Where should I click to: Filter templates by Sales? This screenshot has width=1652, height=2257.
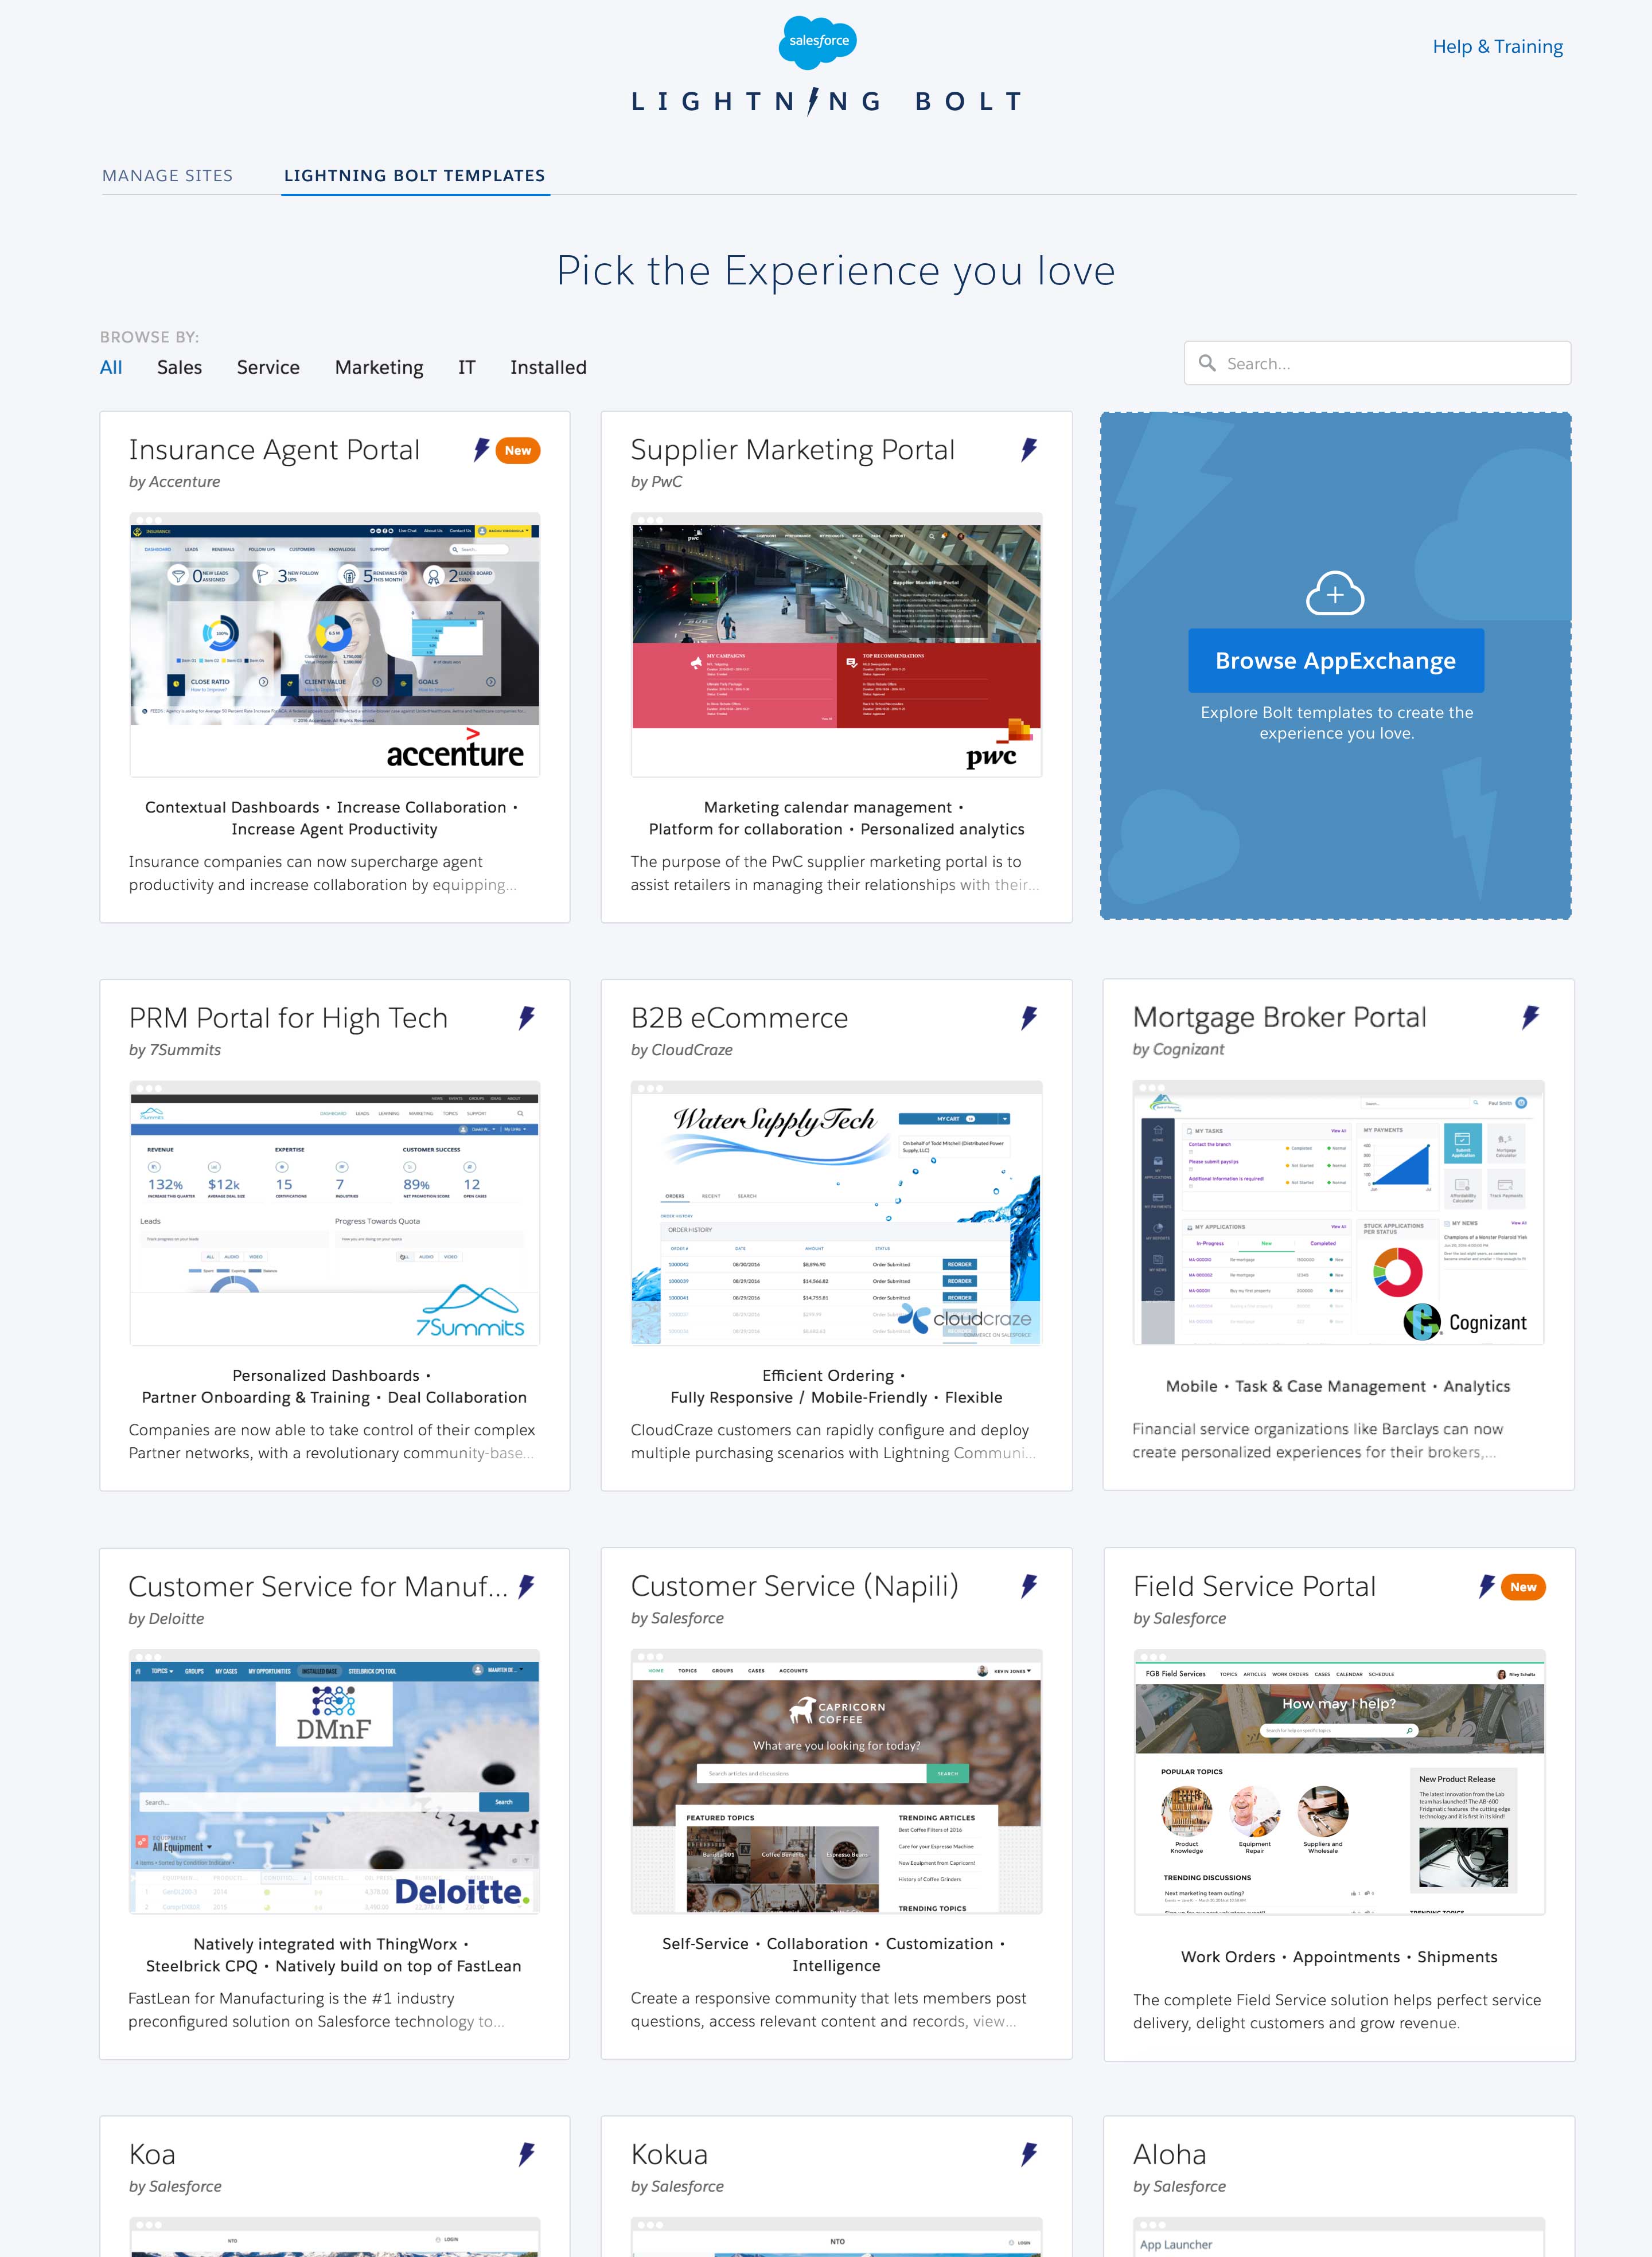click(x=179, y=368)
